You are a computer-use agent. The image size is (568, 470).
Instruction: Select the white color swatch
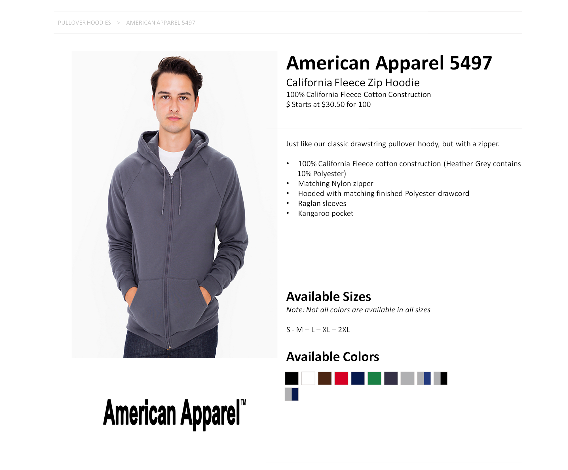308,378
